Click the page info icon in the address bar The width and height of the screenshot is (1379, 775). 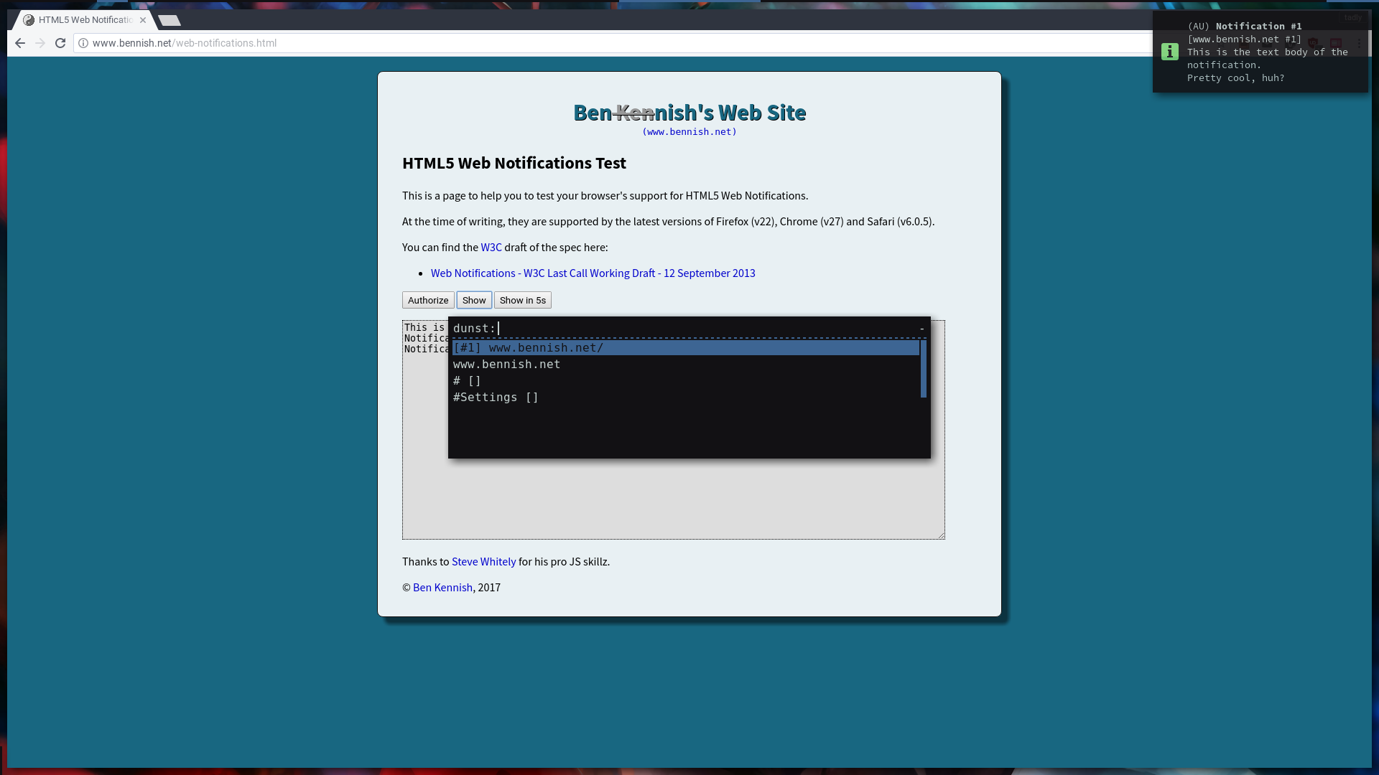84,43
